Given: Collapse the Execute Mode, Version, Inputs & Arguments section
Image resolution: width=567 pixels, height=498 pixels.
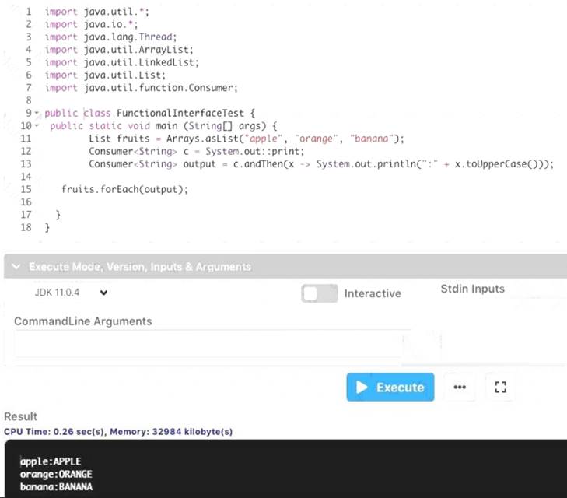Looking at the screenshot, I should coord(16,266).
